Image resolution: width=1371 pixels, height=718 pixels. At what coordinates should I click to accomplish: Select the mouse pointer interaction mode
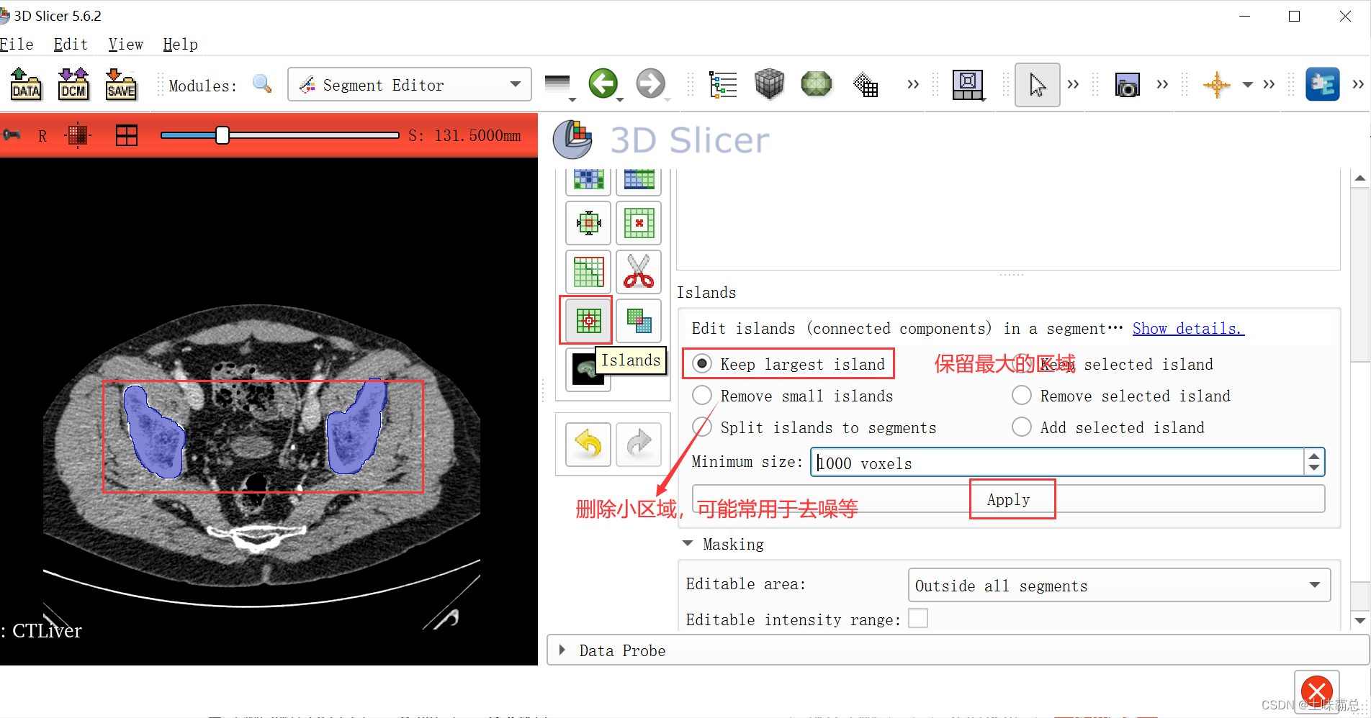tap(1037, 85)
